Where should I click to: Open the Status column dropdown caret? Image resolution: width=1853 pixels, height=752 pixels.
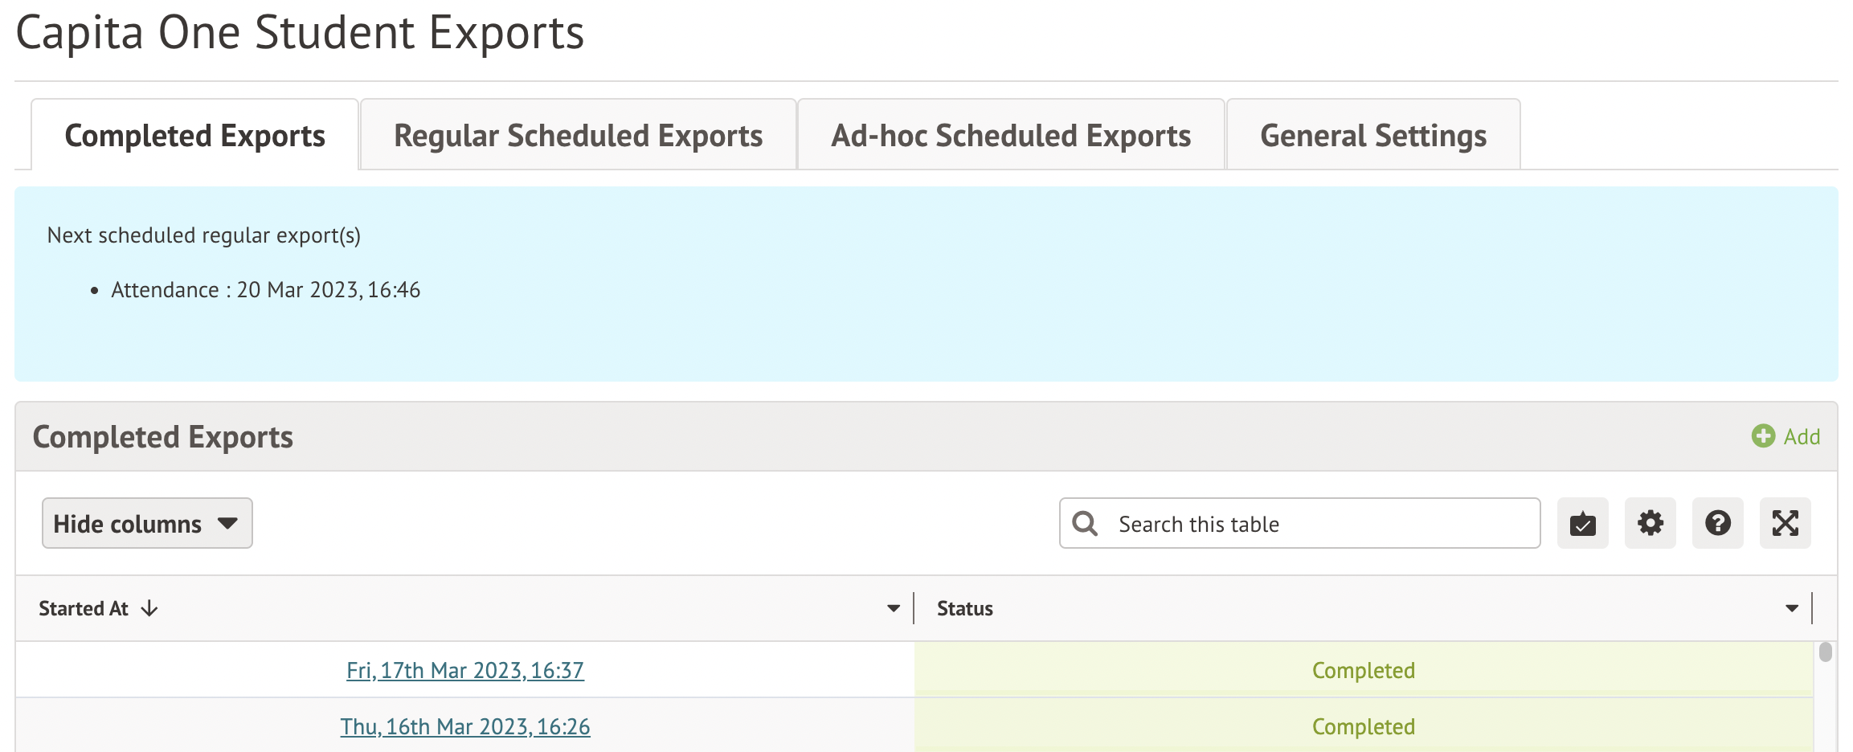click(1791, 609)
